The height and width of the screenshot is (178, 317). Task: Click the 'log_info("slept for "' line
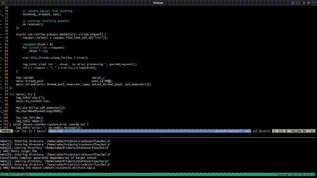80,64
